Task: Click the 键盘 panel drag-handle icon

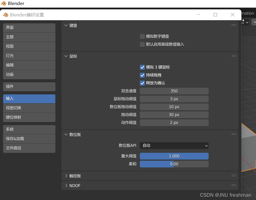Action: click(x=234, y=26)
